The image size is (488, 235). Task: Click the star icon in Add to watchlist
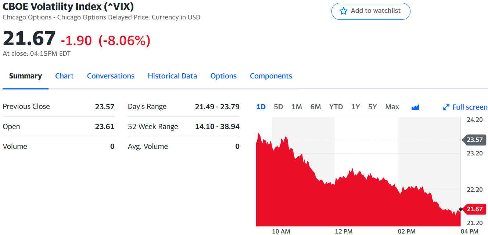pos(344,11)
